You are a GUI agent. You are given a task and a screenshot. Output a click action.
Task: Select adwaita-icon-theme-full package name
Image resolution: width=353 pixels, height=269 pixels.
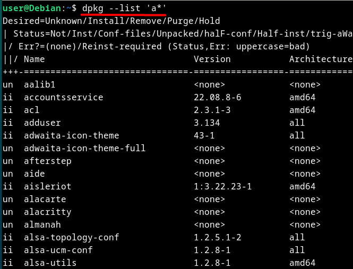[85, 149]
